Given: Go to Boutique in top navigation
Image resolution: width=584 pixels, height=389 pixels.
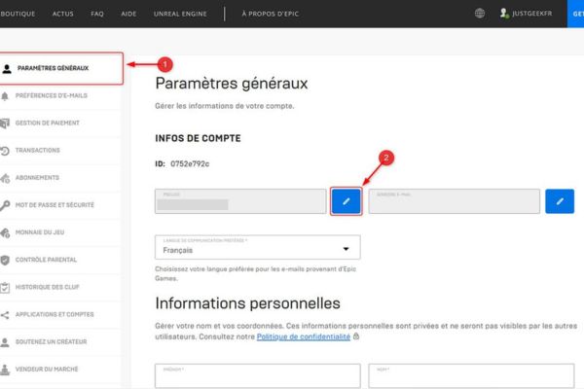Looking at the screenshot, I should coord(18,14).
